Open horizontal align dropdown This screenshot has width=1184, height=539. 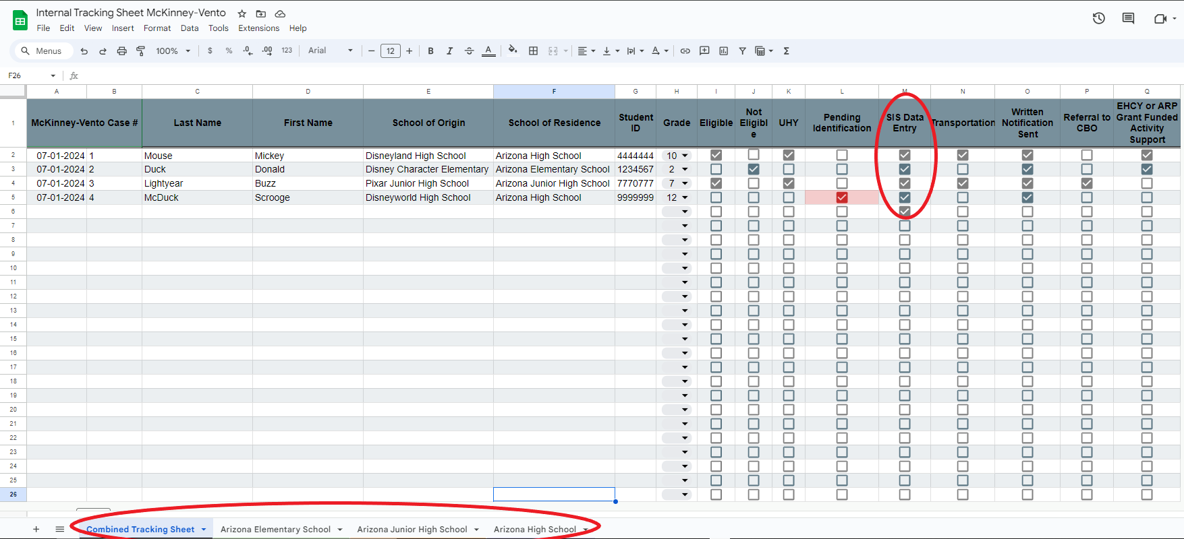(586, 51)
